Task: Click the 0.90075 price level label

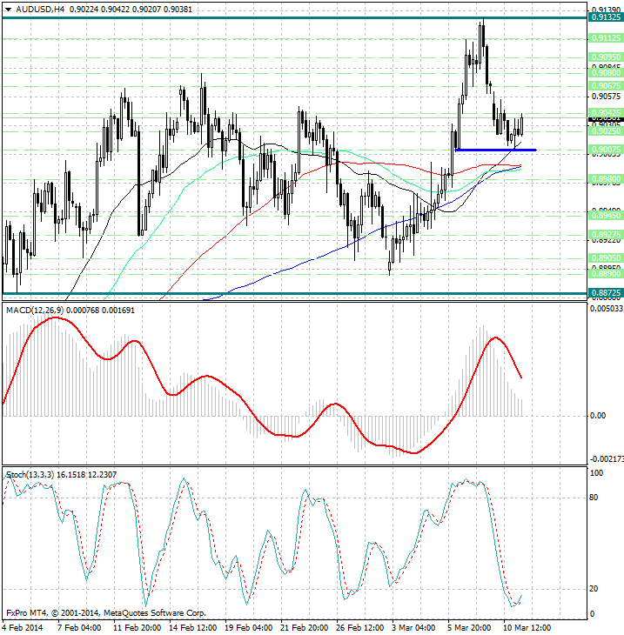Action: pos(605,150)
